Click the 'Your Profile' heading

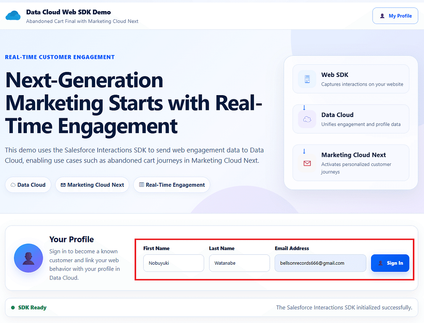(71, 239)
